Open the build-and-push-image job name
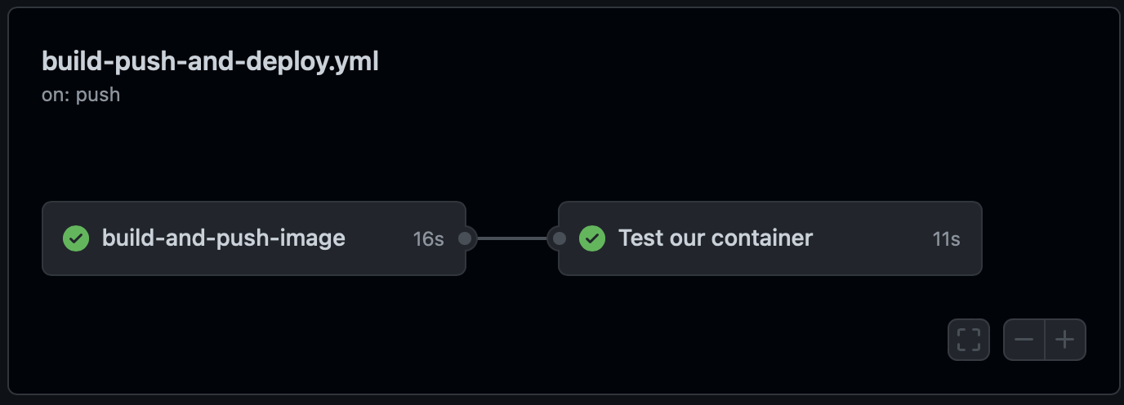 click(223, 238)
